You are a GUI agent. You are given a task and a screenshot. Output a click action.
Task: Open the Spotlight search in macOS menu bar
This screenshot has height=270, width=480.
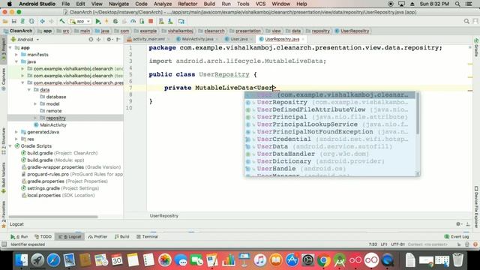coord(457,4)
